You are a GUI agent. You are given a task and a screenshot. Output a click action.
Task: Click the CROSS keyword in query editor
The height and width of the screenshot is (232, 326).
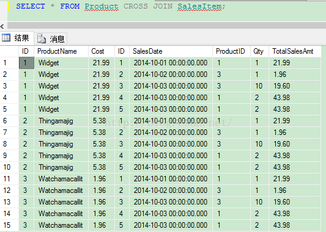coord(136,6)
